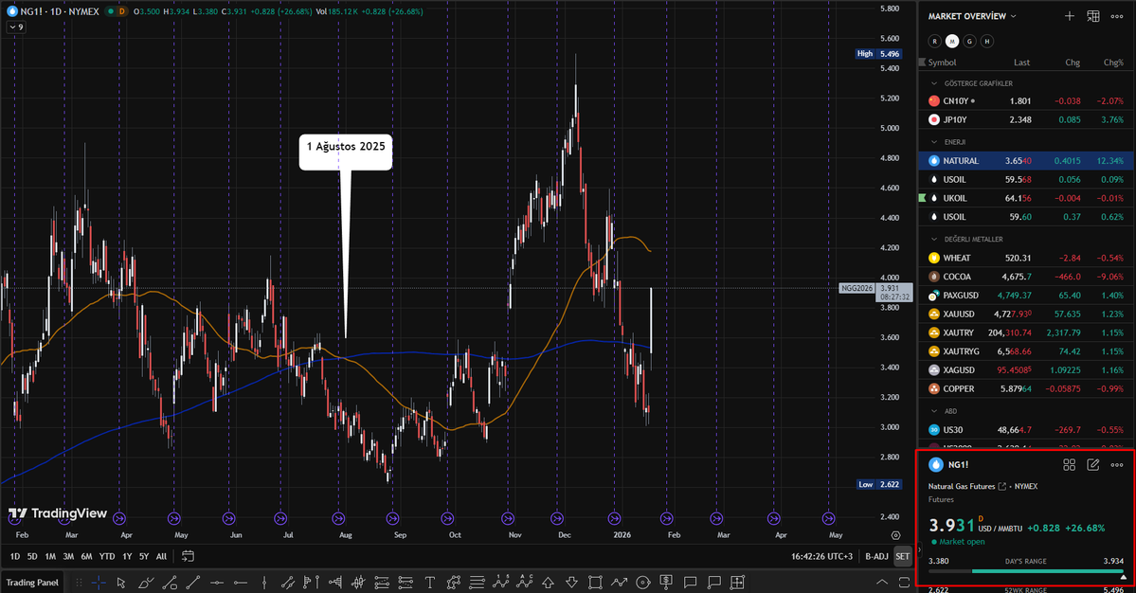The image size is (1136, 593).
Task: Maximize the bottom trading panel
Action: point(904,583)
